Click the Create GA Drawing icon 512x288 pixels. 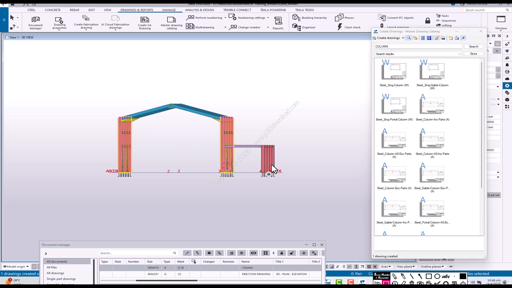[145, 22]
